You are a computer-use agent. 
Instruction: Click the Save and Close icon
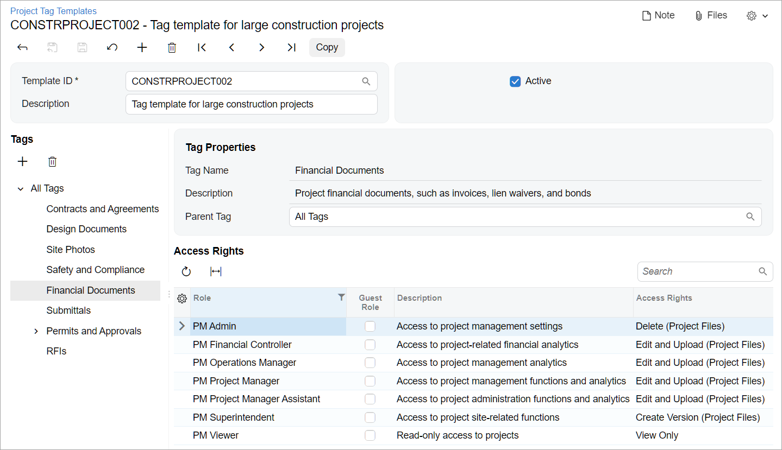pyautogui.click(x=52, y=47)
